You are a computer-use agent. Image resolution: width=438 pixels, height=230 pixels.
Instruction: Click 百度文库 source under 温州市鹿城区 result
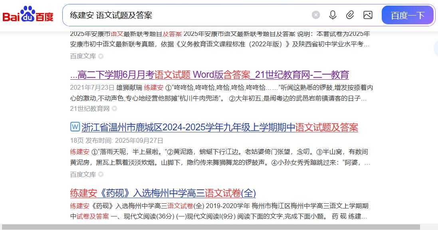[83, 174]
